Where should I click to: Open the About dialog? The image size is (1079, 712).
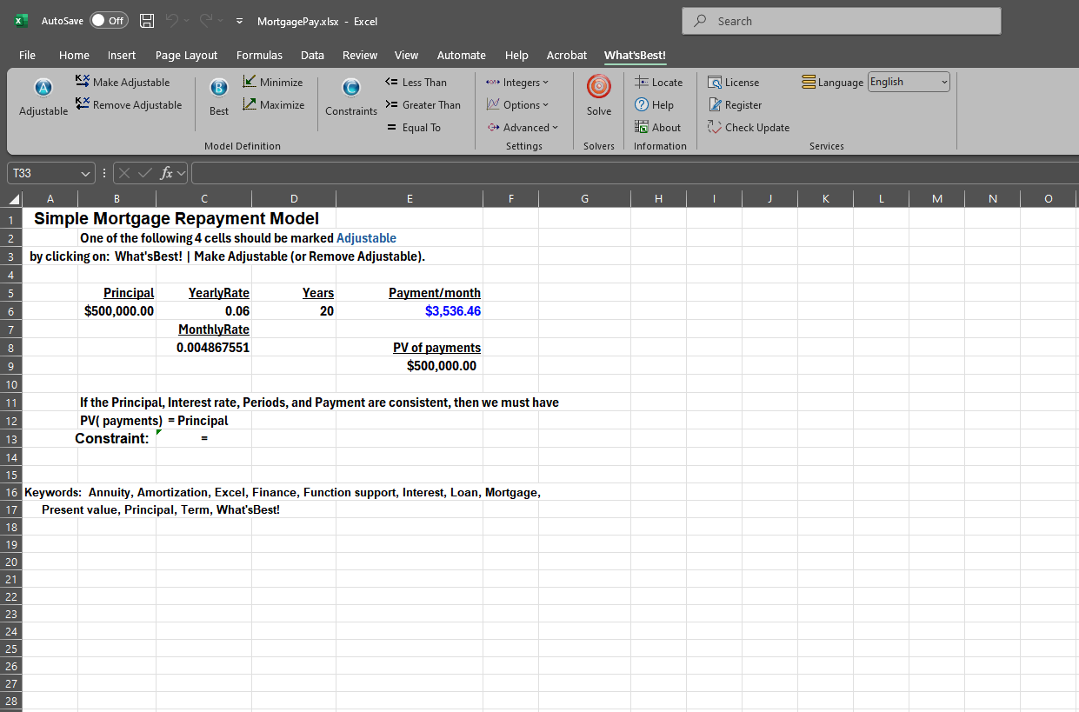658,128
